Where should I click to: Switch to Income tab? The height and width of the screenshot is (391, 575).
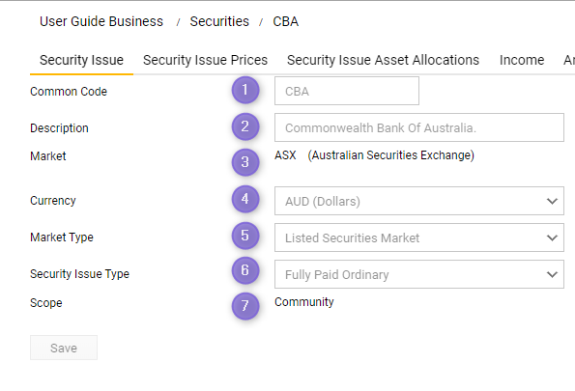522,60
